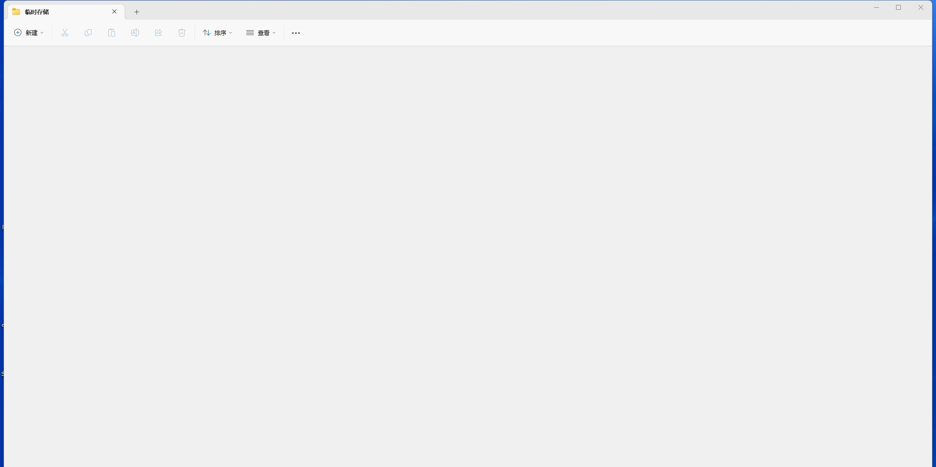Click the lines icon beside 查看

point(250,33)
